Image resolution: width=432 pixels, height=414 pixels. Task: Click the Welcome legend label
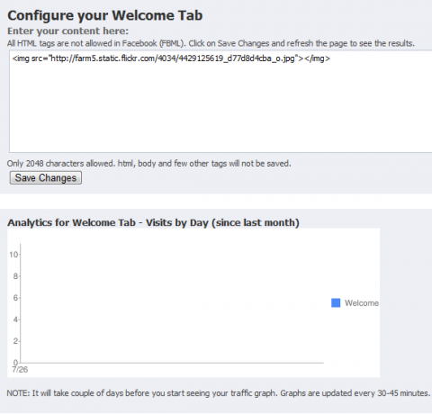[362, 303]
